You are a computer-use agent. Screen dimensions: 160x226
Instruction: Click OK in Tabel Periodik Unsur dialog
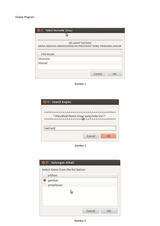[x=114, y=74]
